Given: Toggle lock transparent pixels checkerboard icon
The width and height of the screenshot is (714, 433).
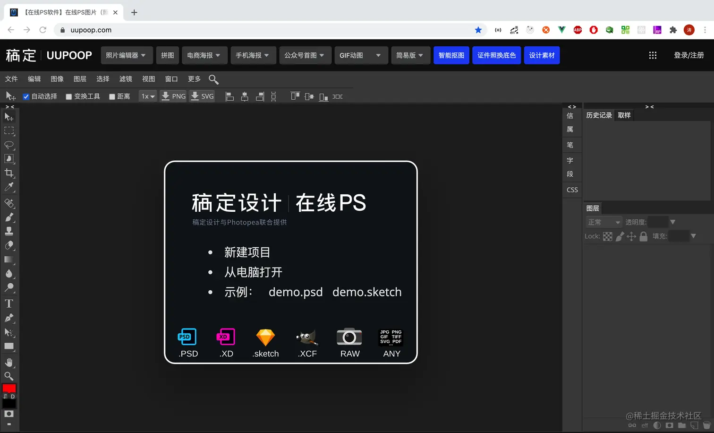Looking at the screenshot, I should coord(608,236).
